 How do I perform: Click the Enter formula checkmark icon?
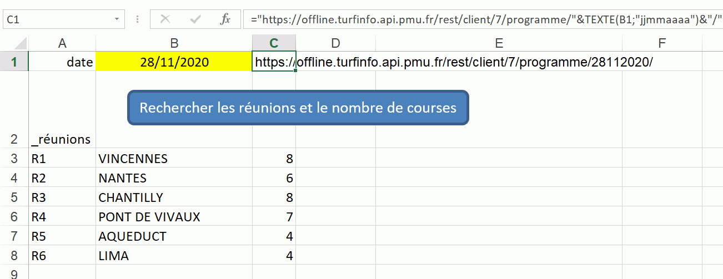[195, 19]
